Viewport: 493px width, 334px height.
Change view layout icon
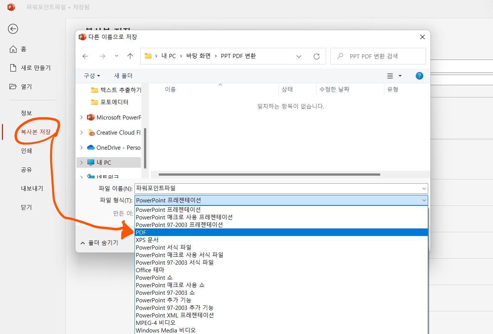click(x=390, y=76)
